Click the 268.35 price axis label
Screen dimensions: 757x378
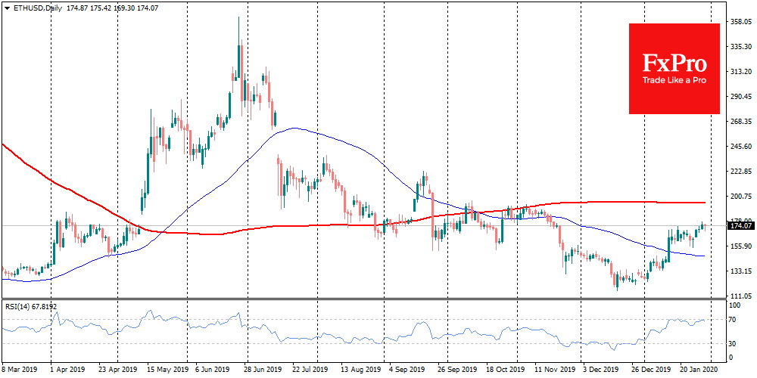point(740,122)
